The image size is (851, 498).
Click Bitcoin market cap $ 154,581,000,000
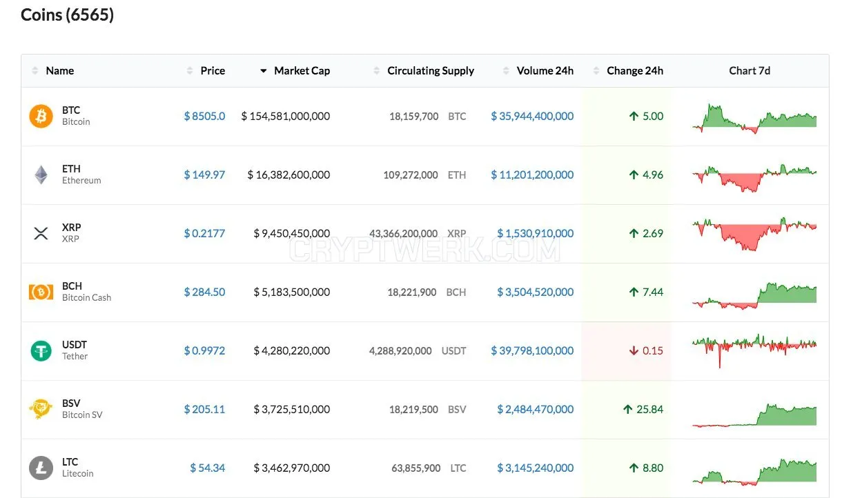(286, 116)
